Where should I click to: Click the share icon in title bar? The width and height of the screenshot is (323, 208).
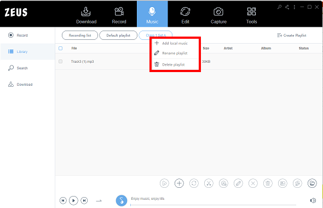(287, 7)
